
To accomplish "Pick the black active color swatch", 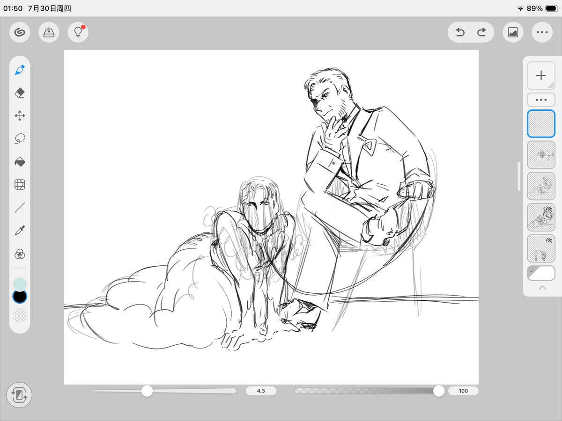I will point(20,297).
